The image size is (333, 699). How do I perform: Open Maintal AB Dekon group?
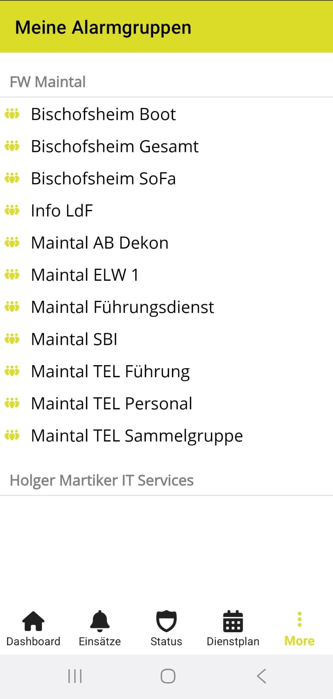100,243
